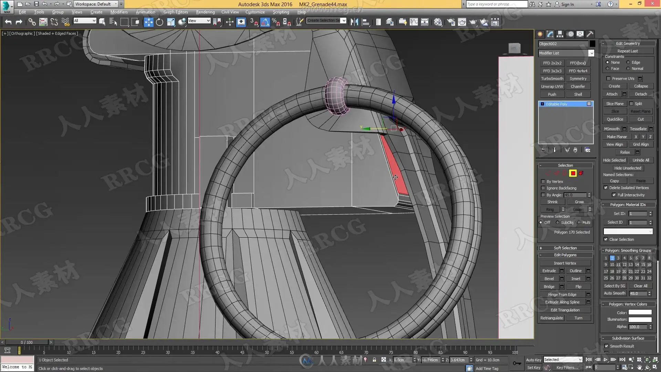Click the vertex Color swatch

[x=640, y=312]
